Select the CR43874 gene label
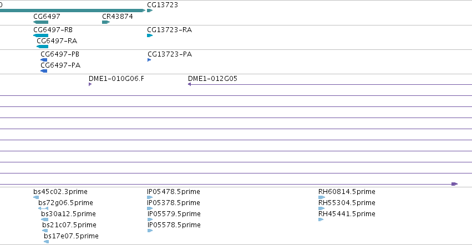This screenshot has height=245, width=472. [x=118, y=16]
